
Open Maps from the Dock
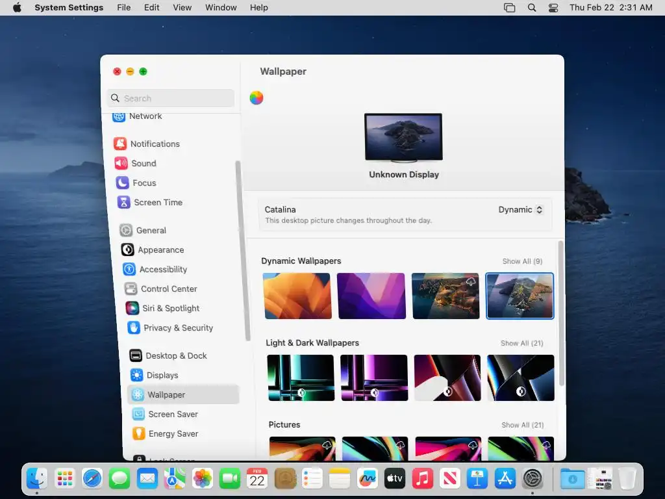click(175, 479)
